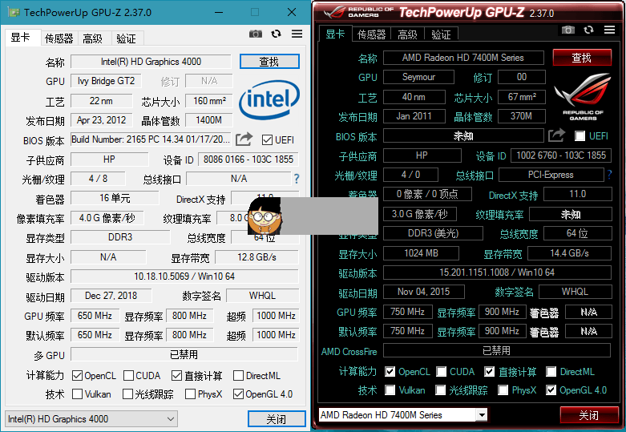Toggle 光线跟踪 checkbox in AMD window
Image resolution: width=626 pixels, height=432 pixels.
point(440,390)
